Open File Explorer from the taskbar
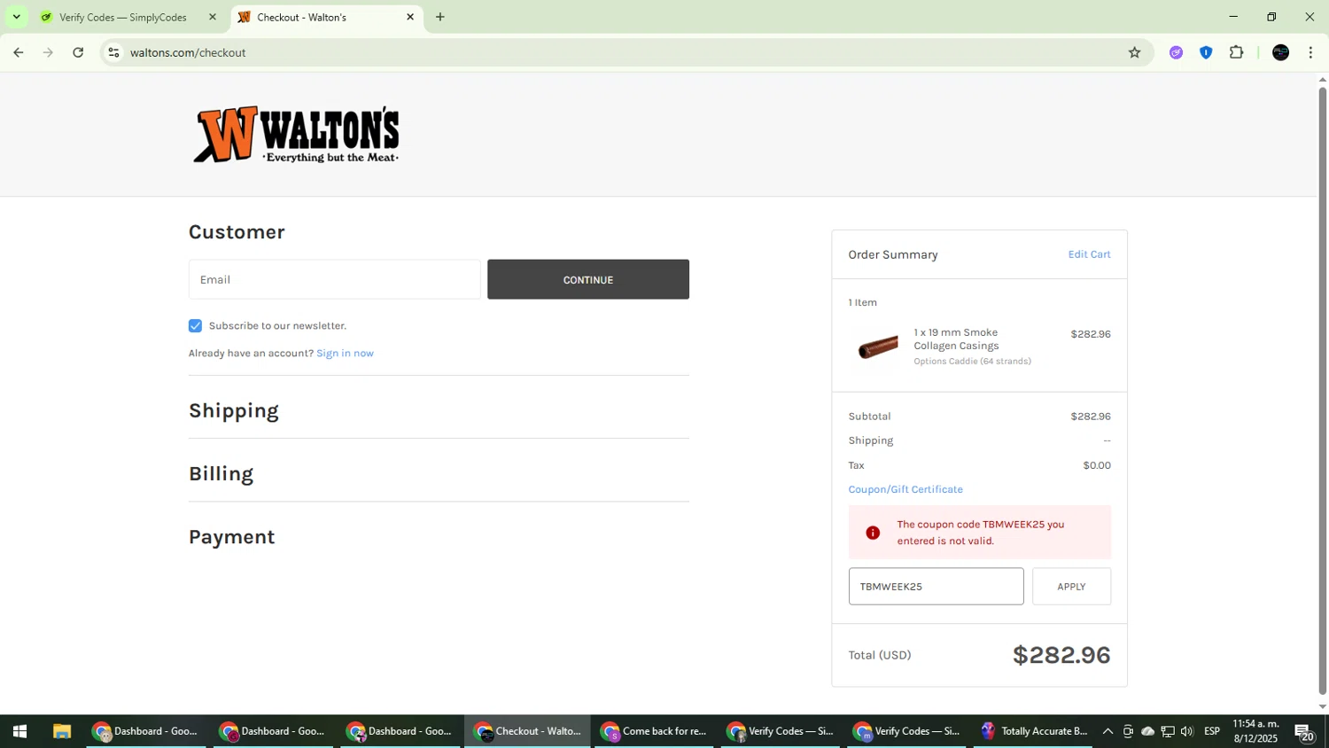The height and width of the screenshot is (748, 1329). pos(61,731)
